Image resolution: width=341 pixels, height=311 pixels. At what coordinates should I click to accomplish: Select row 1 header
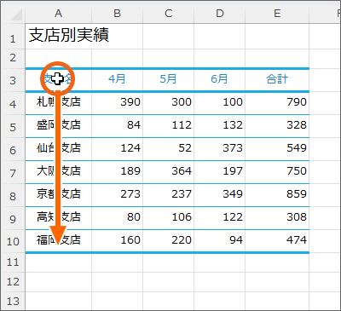coord(13,36)
